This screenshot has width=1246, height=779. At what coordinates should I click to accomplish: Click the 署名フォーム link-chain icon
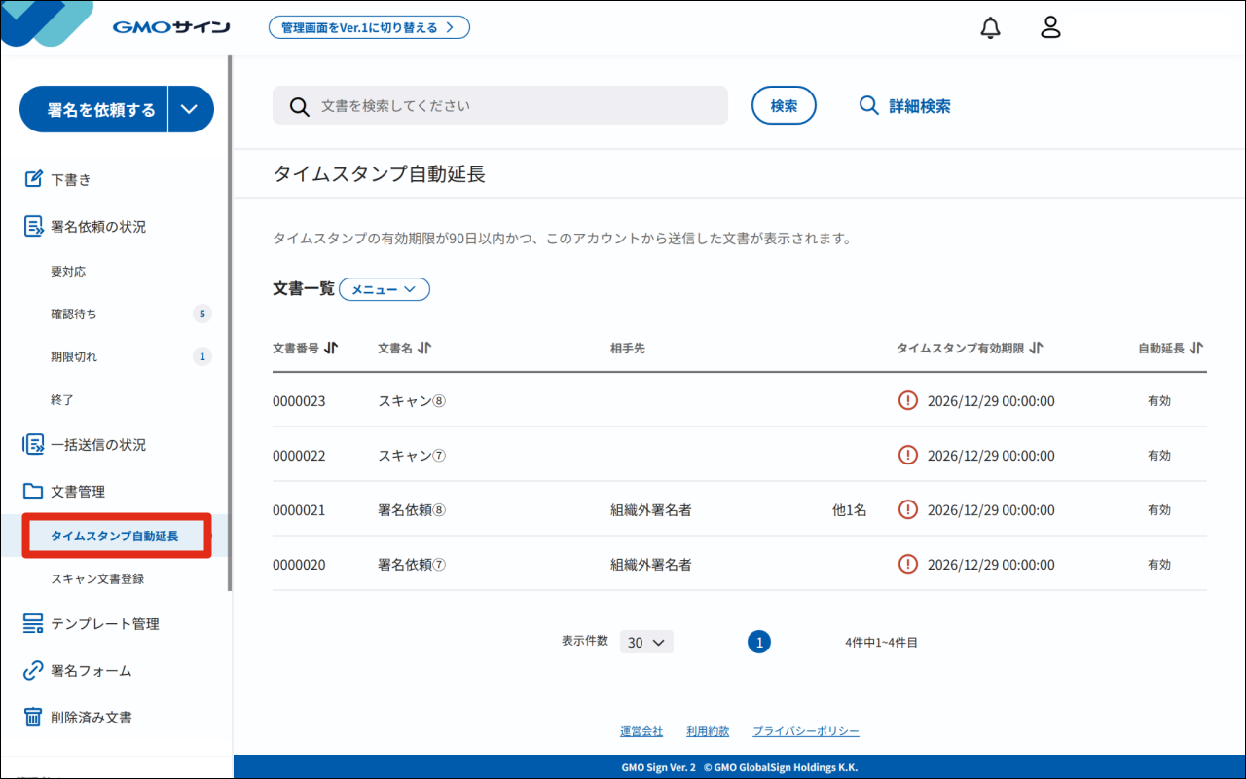33,670
